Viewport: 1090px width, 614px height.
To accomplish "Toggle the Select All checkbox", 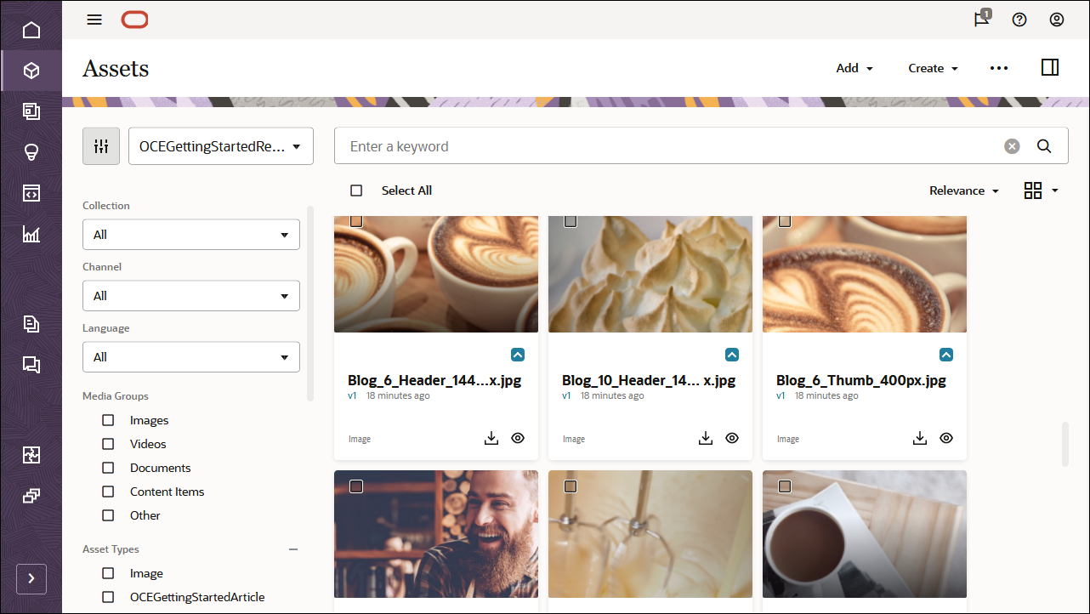I will (356, 190).
